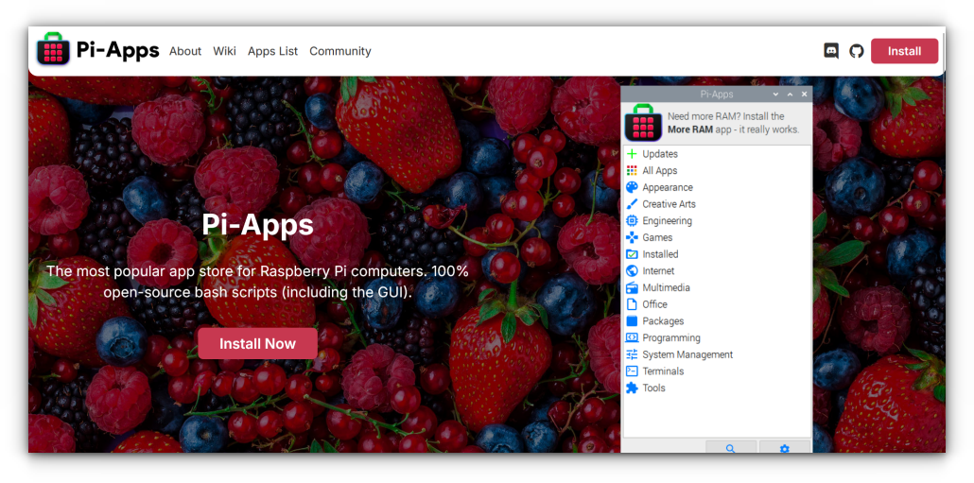Open the gear settings button

[784, 448]
